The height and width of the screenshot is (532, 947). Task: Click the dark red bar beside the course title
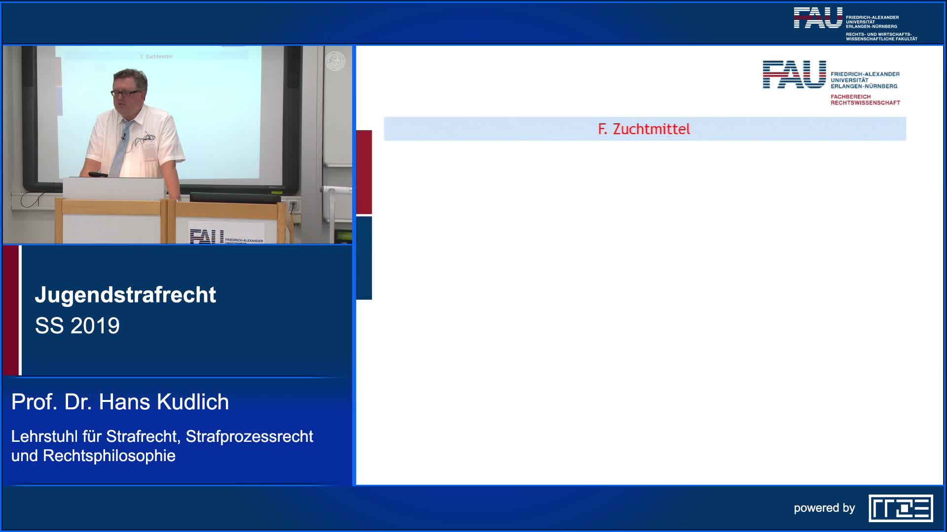coord(10,310)
